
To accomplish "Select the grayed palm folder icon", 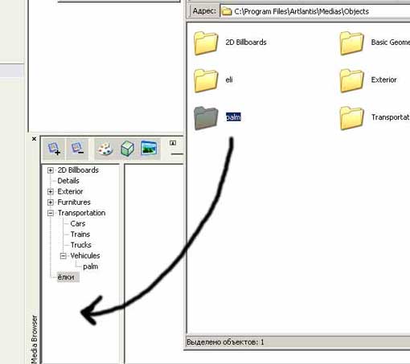I will 206,118.
